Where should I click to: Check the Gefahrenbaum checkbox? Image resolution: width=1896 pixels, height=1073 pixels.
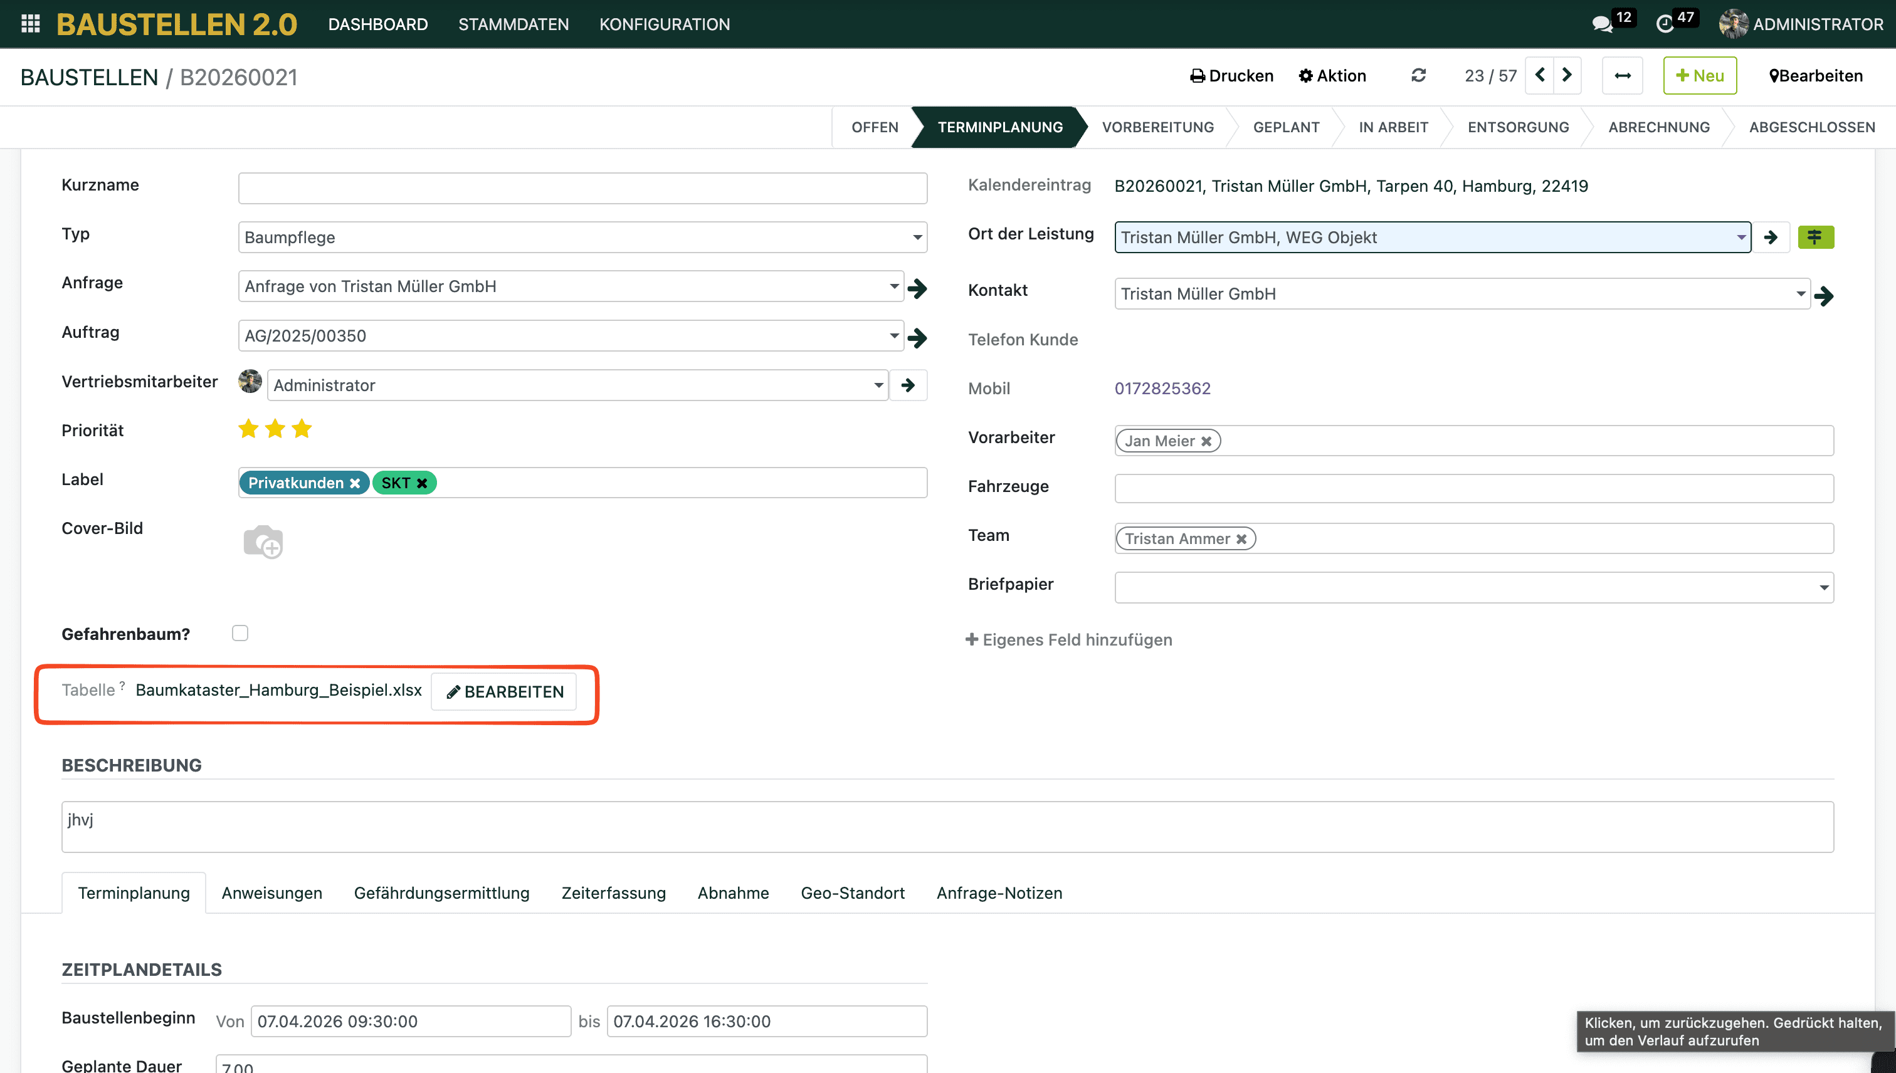click(x=240, y=633)
